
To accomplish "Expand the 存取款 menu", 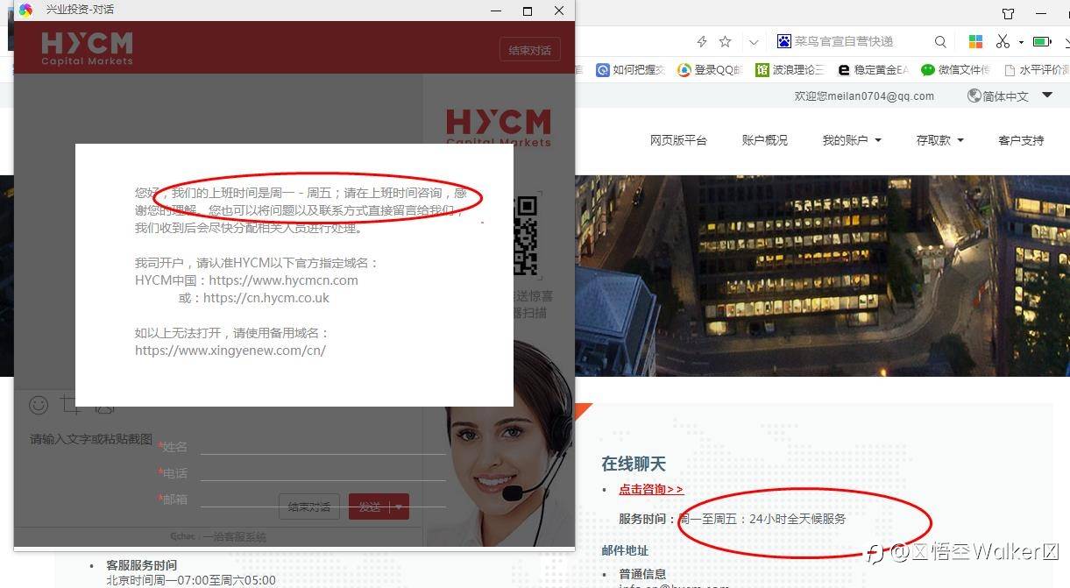I will tap(940, 140).
